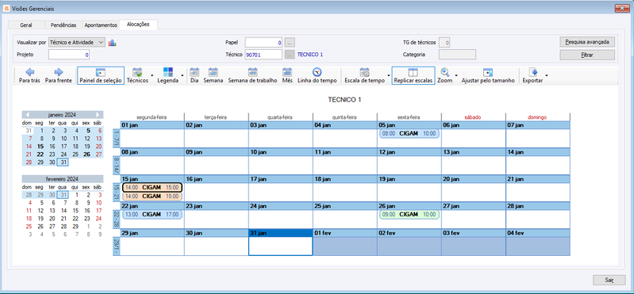Click the TG de técnicos field

pyautogui.click(x=444, y=42)
